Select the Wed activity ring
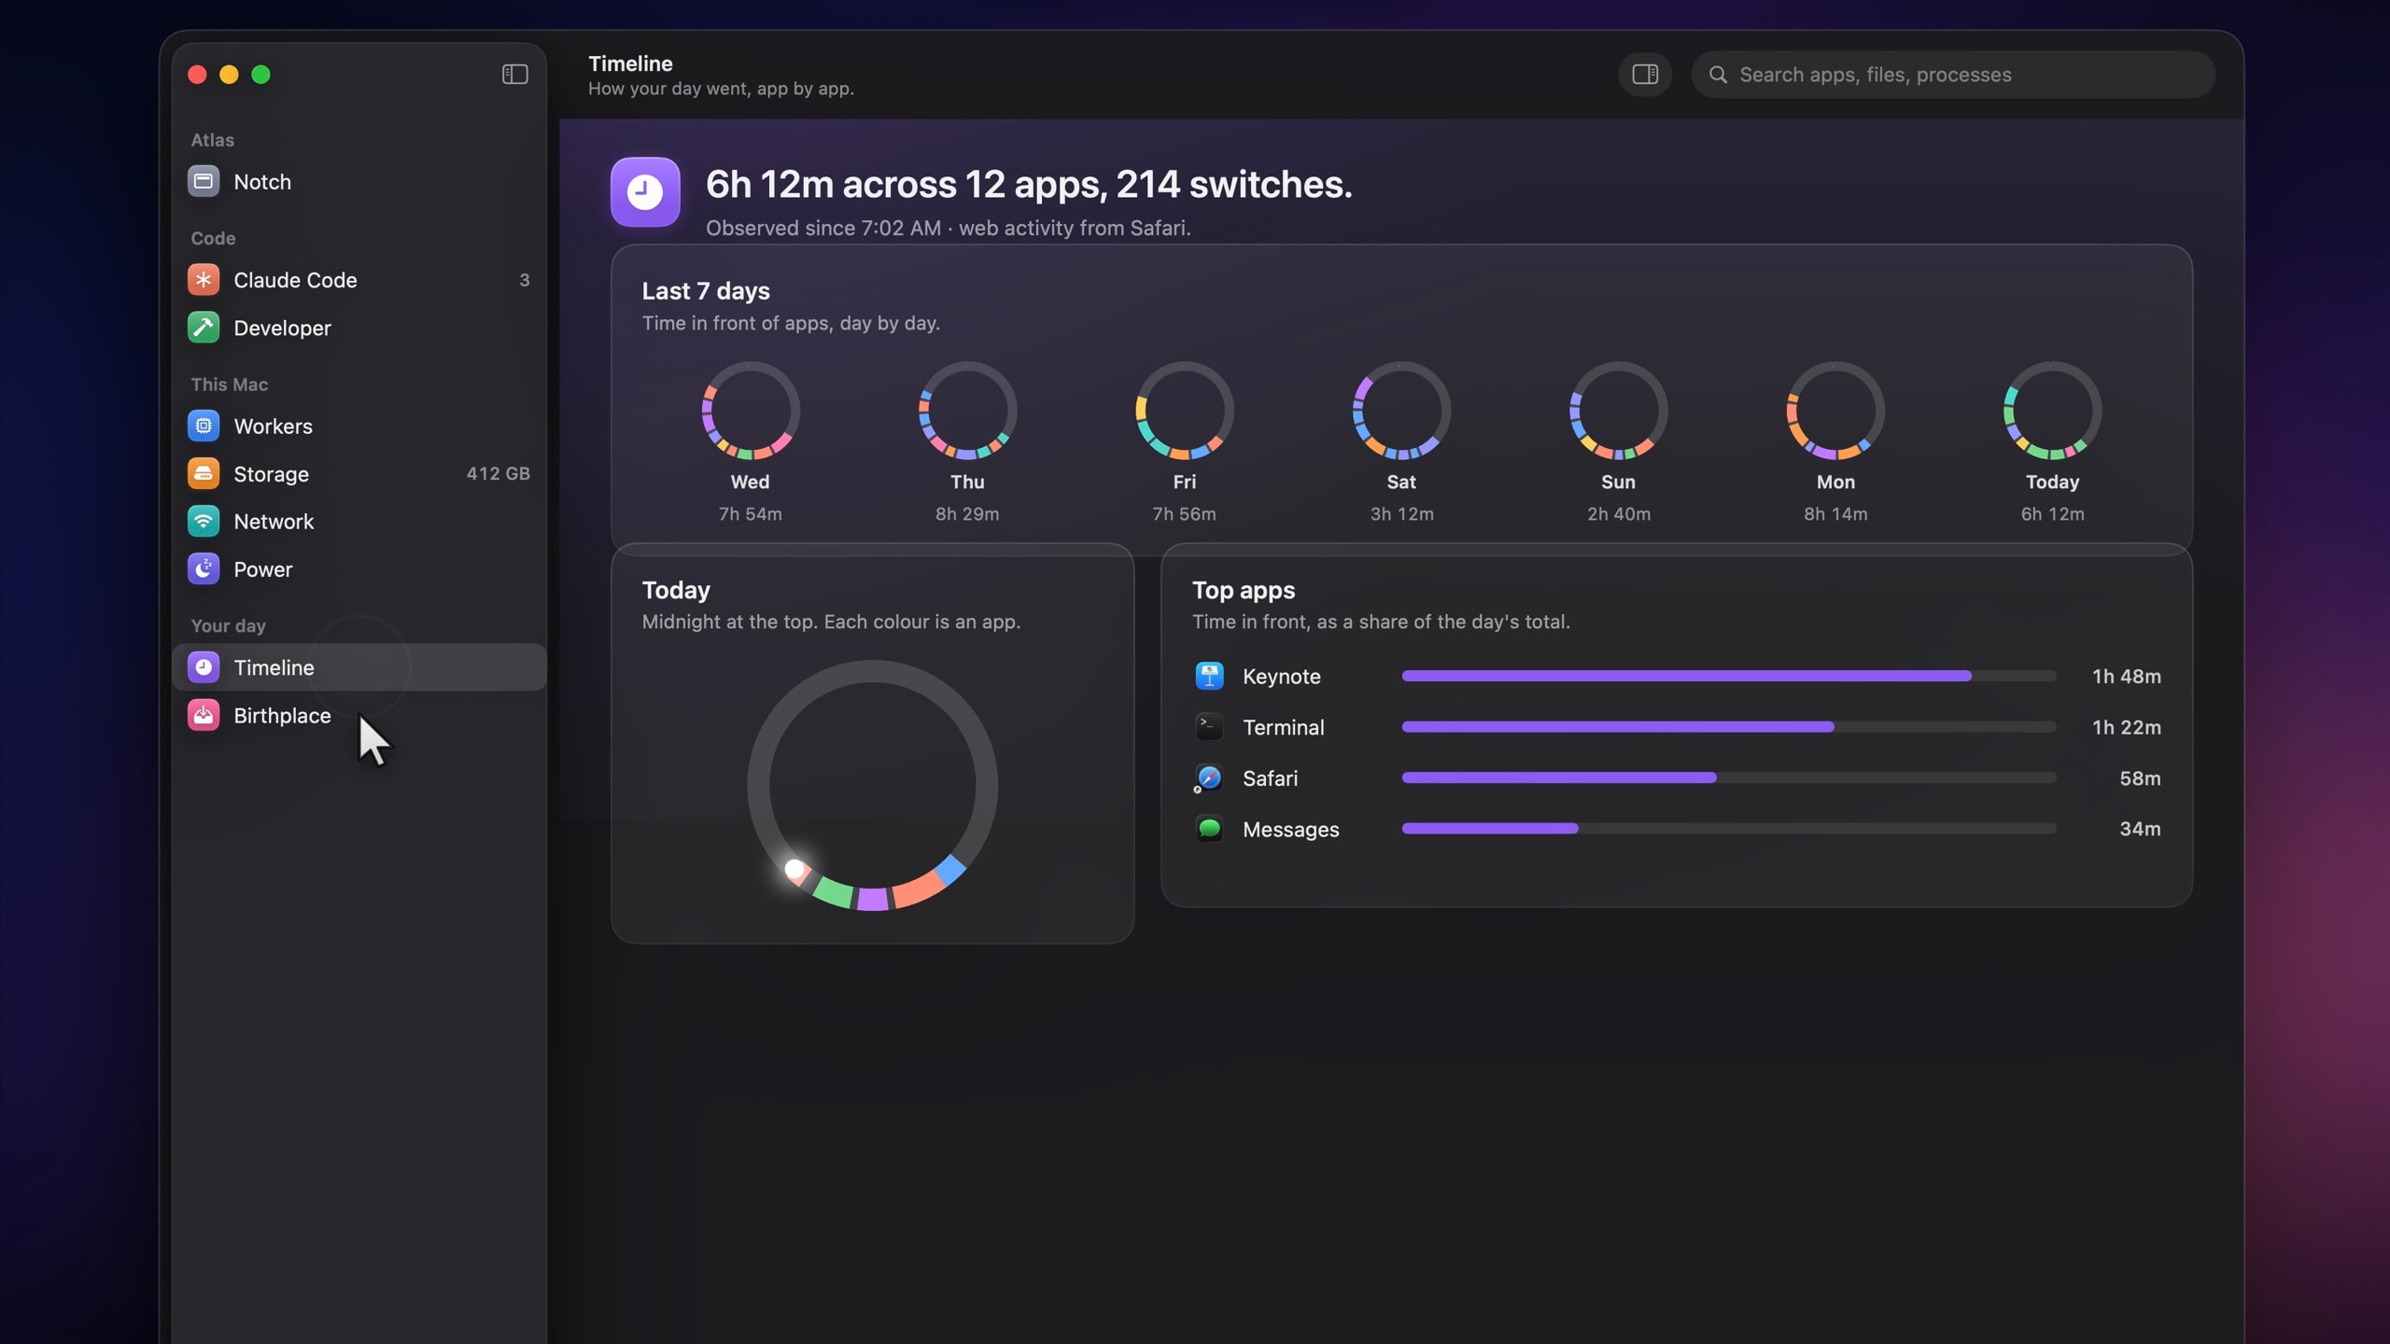2390x1344 pixels. [751, 411]
